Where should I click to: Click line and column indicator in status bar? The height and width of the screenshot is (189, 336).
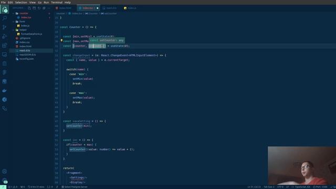point(254,187)
